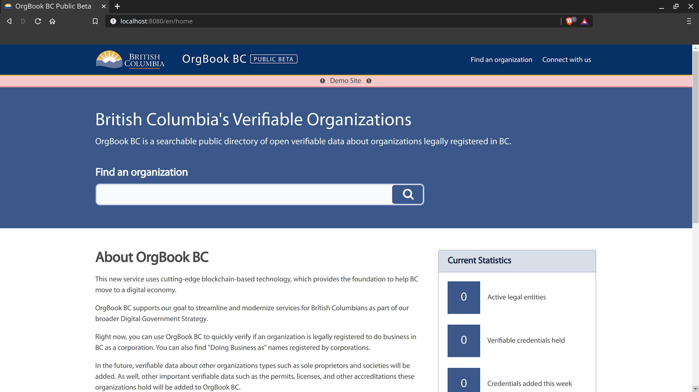Click the localhost address bar URL

157,21
